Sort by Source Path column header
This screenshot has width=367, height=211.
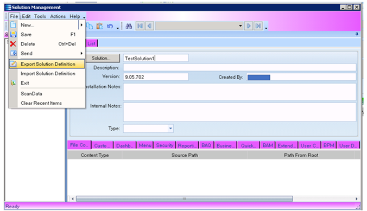click(x=185, y=155)
